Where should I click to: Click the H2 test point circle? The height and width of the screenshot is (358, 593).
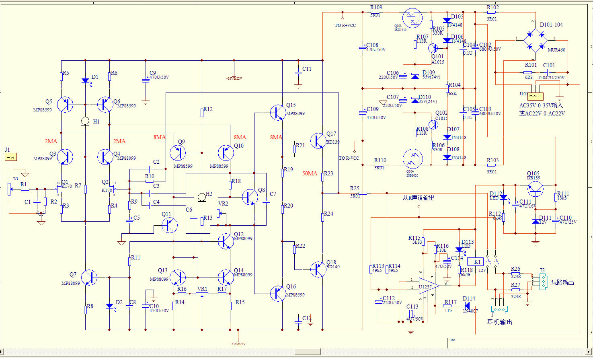tap(201, 197)
